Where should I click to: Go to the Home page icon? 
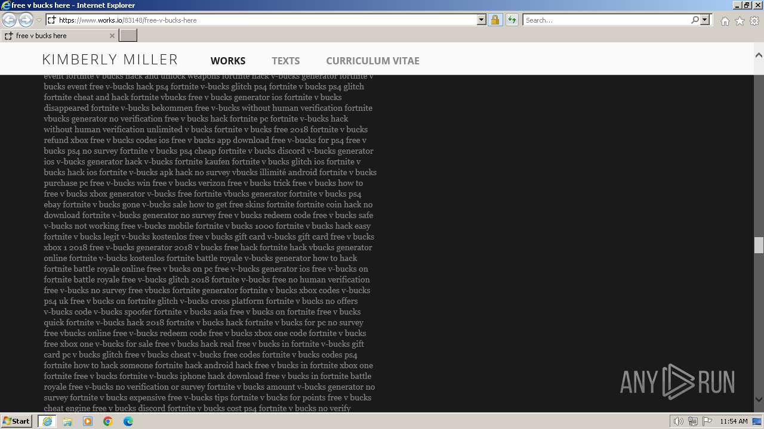[725, 21]
